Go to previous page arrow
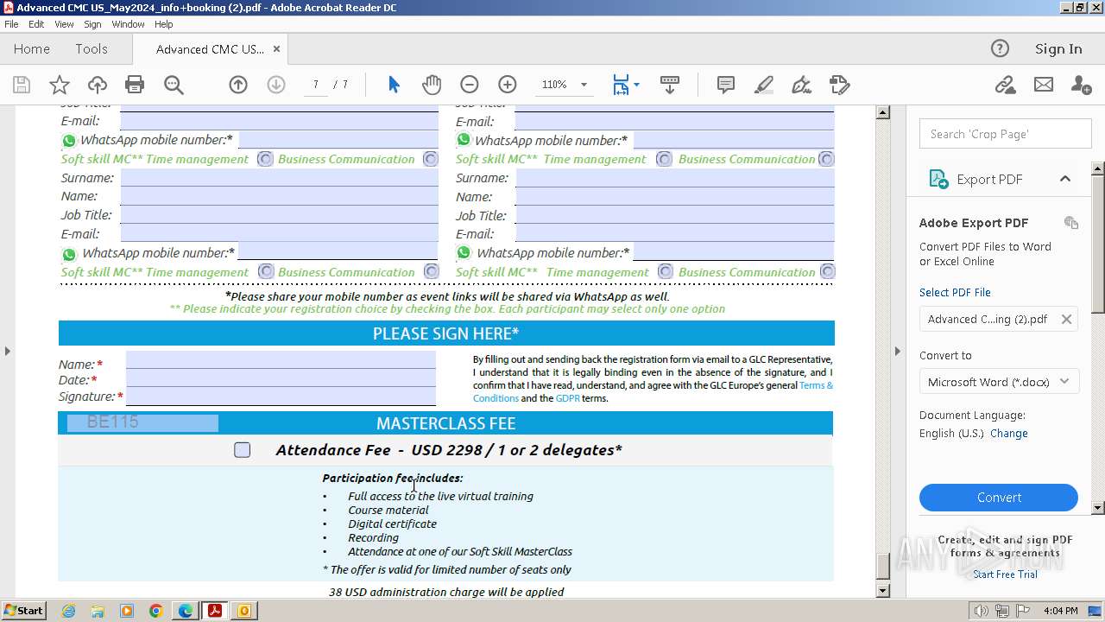 [238, 85]
